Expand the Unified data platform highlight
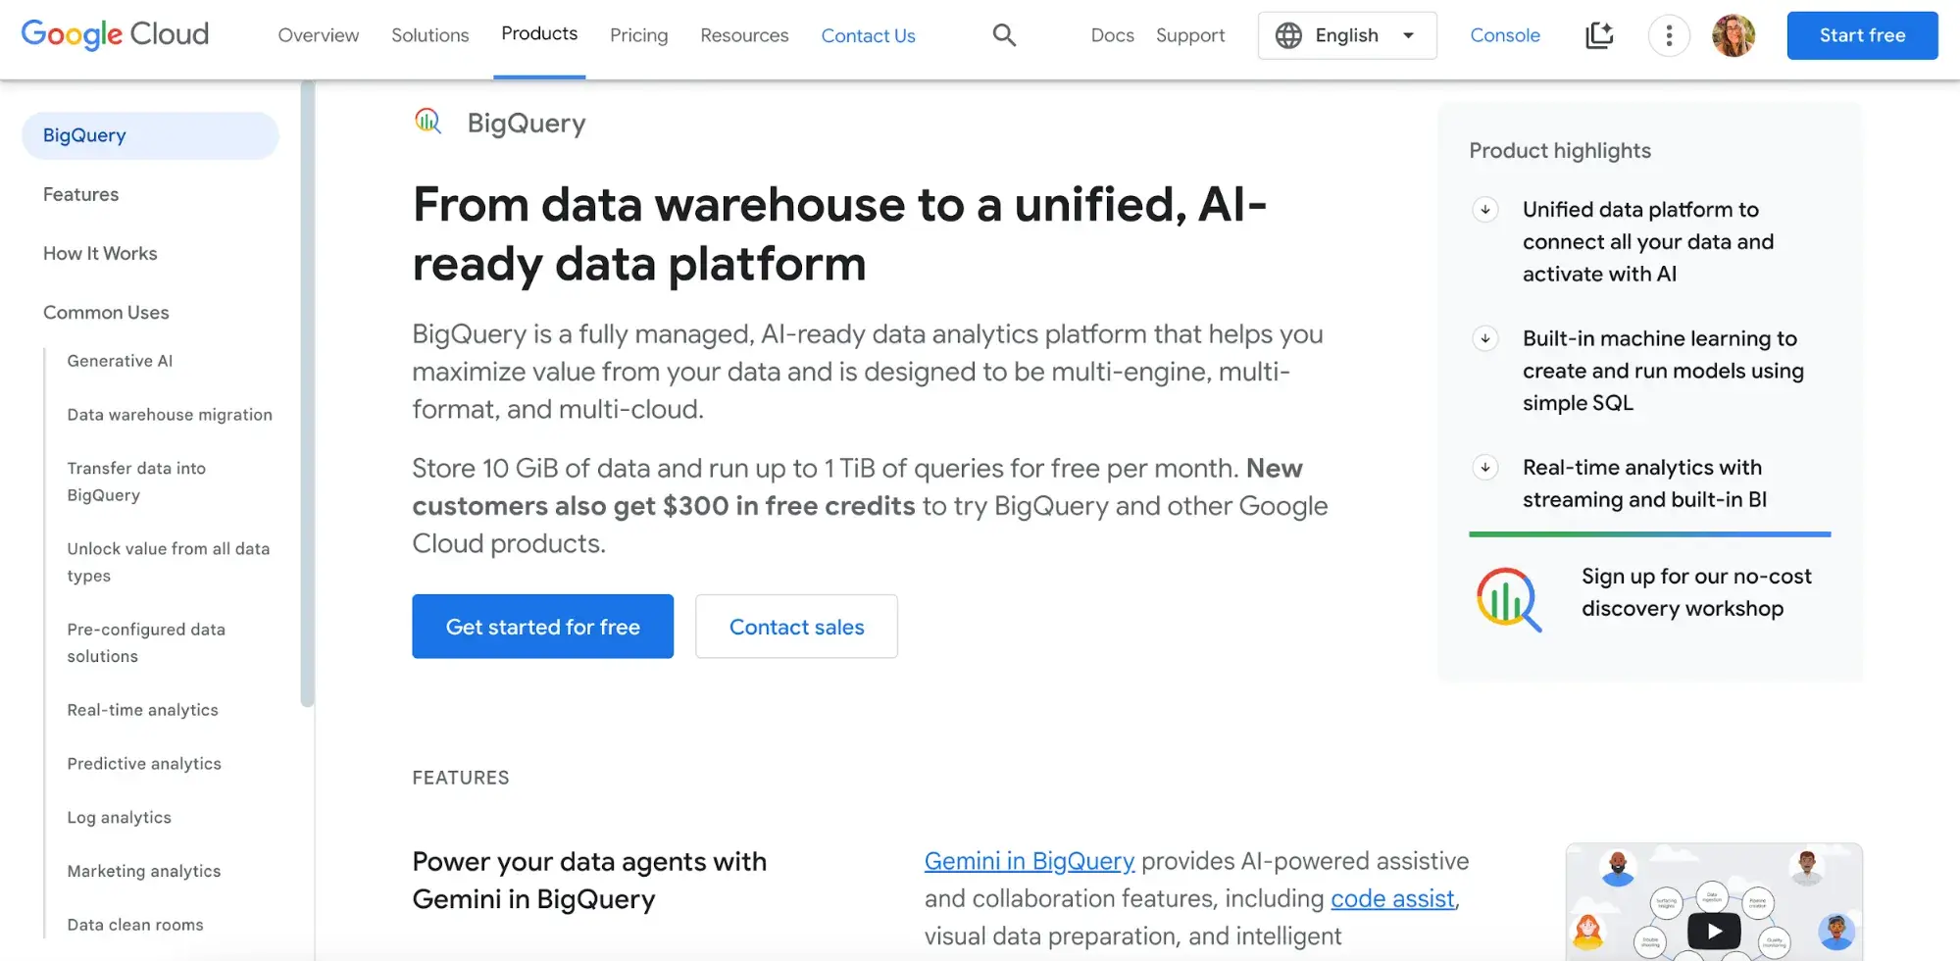Viewport: 1960px width, 962px height. point(1485,210)
